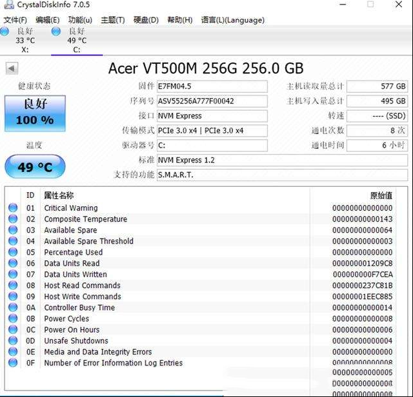The width and height of the screenshot is (413, 397).
Task: Click the host writes total 495 GB
Action: pos(377,101)
